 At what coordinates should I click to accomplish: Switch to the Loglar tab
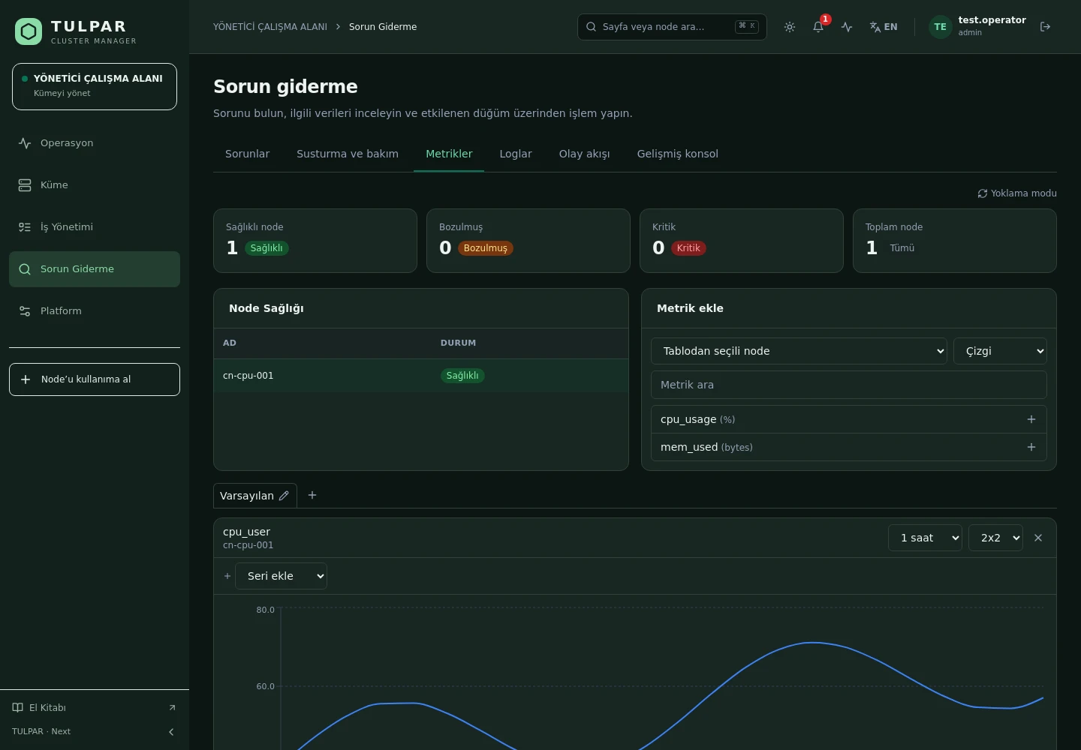[x=516, y=154]
